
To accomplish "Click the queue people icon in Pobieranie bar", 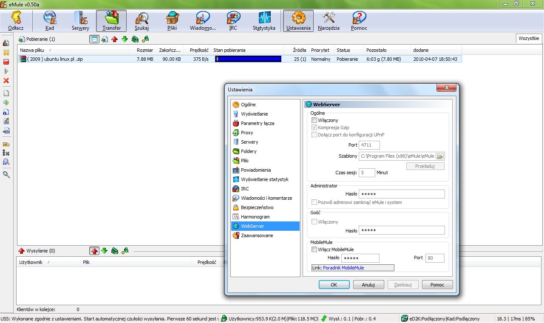I will point(135,39).
